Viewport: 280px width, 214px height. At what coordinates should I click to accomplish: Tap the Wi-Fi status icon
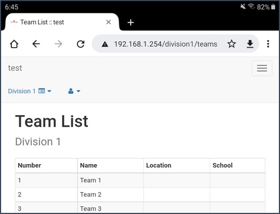coord(251,7)
